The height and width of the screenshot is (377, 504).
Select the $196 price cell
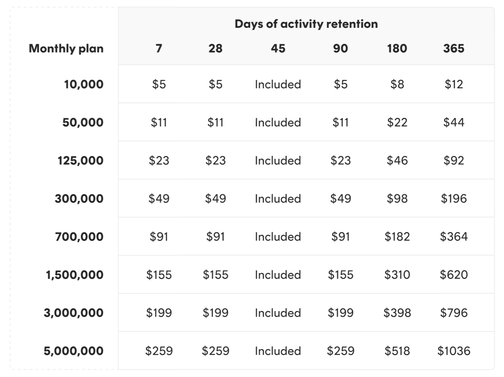point(454,199)
